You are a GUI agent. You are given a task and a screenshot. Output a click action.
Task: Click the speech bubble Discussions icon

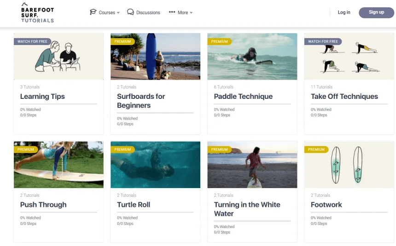click(130, 12)
